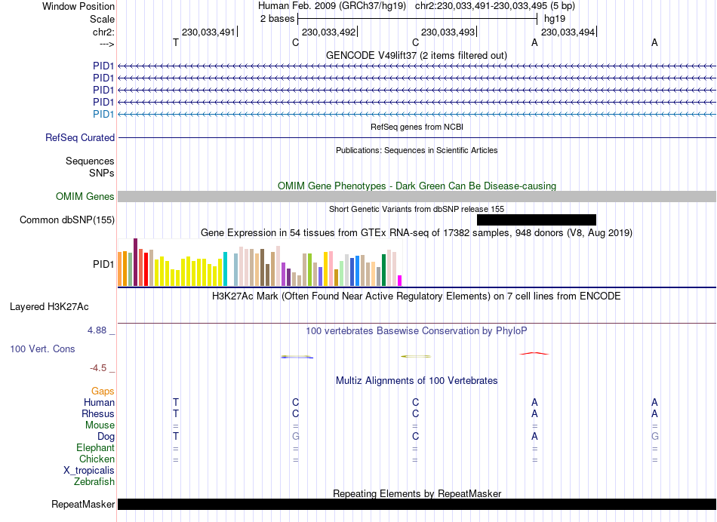Click the RepeatMasker track label
717x522 pixels.
pos(83,504)
